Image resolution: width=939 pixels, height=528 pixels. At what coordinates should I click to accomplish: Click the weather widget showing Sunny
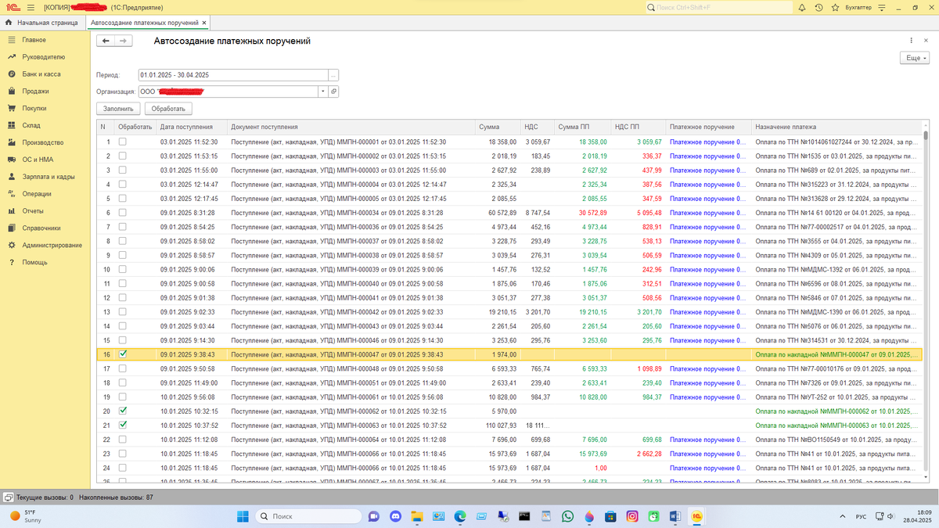[x=27, y=515]
